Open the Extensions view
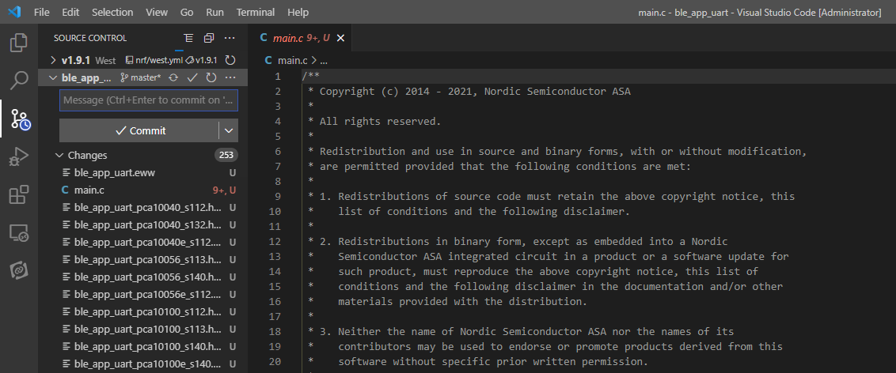Viewport: 896px width, 373px height. click(x=19, y=194)
